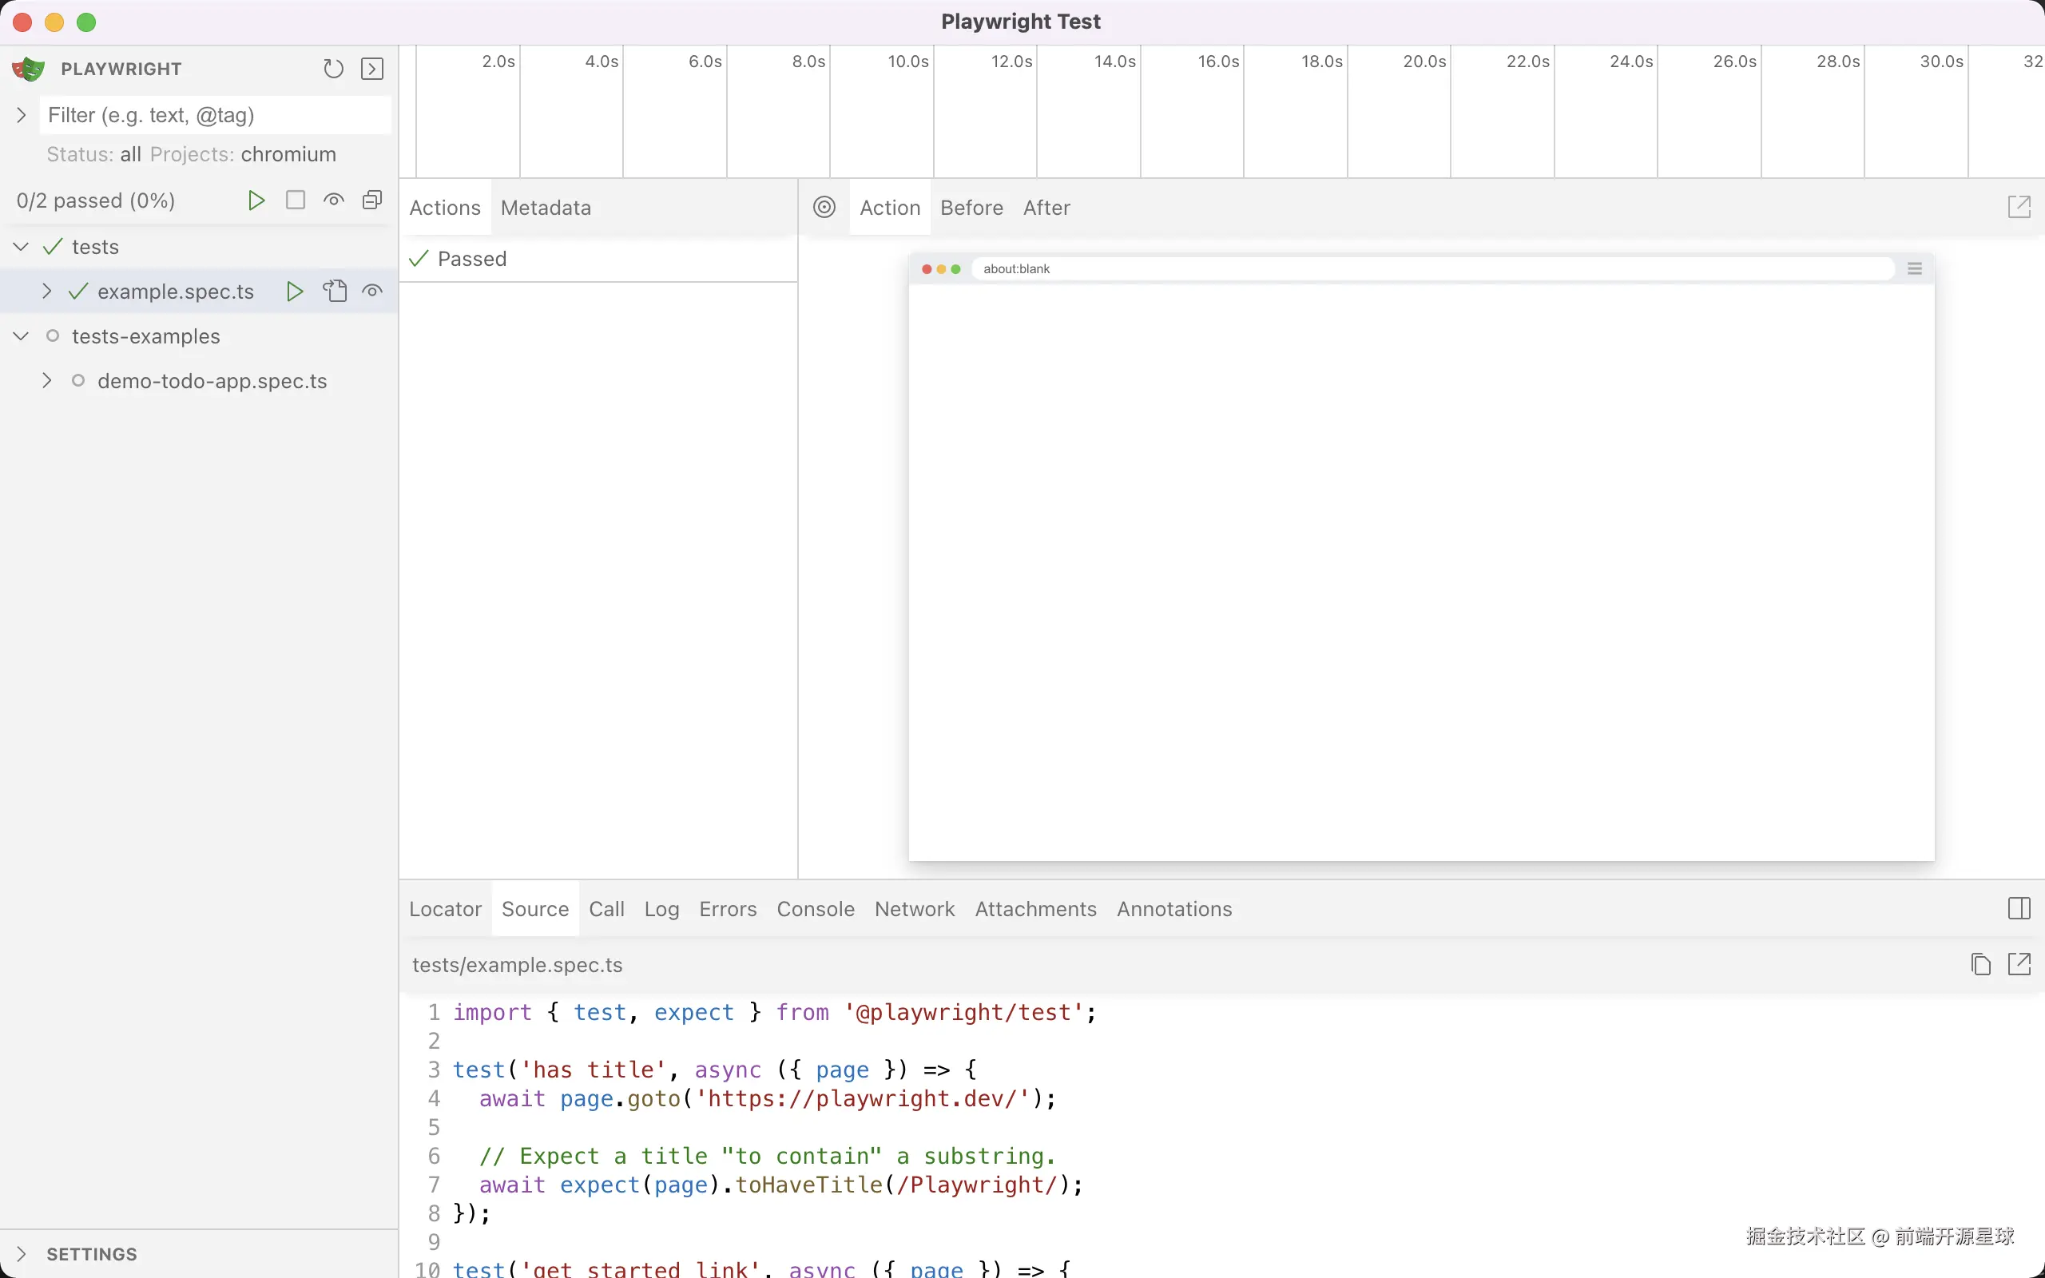This screenshot has height=1278, width=2045.
Task: Click the reload tests icon
Action: (333, 69)
